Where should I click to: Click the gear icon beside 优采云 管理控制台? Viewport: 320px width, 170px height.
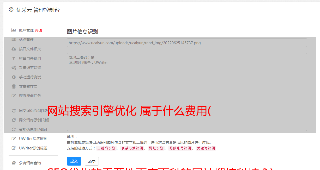point(11,10)
